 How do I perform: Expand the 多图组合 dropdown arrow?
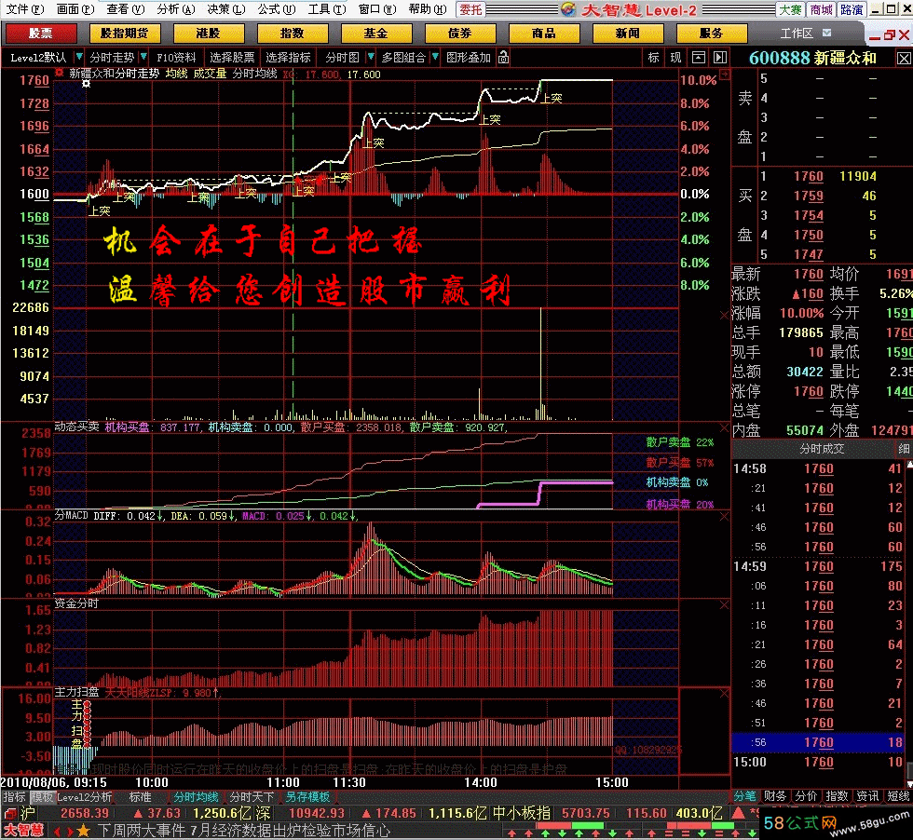coord(435,57)
